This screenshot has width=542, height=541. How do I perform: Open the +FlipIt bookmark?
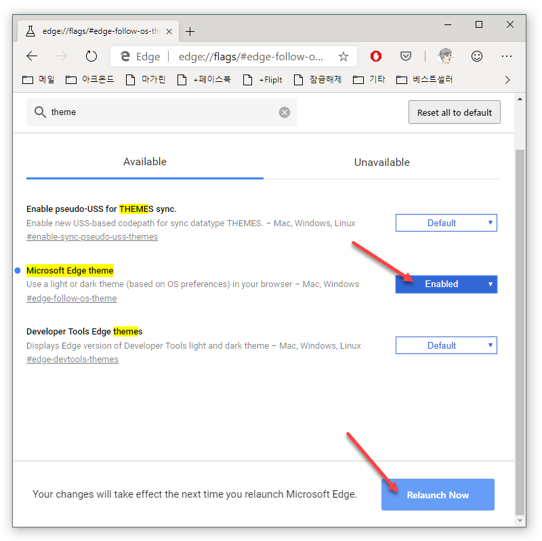tap(263, 80)
